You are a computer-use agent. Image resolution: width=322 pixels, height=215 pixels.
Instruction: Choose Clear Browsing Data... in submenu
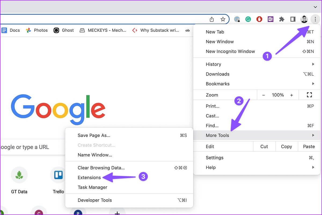[129, 168]
